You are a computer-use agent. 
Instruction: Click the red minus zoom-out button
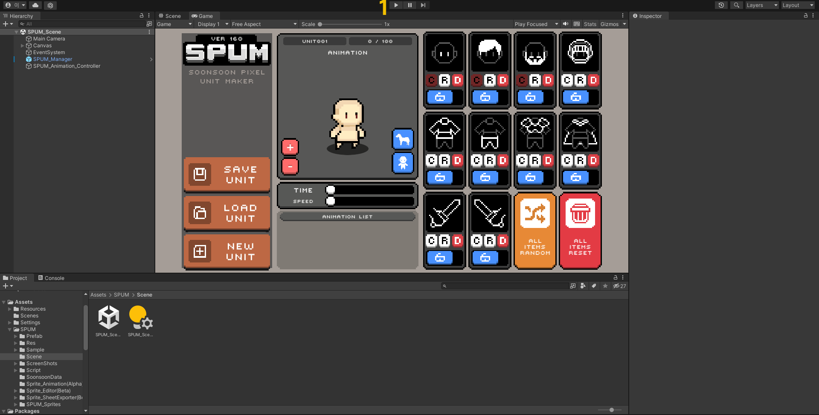290,167
